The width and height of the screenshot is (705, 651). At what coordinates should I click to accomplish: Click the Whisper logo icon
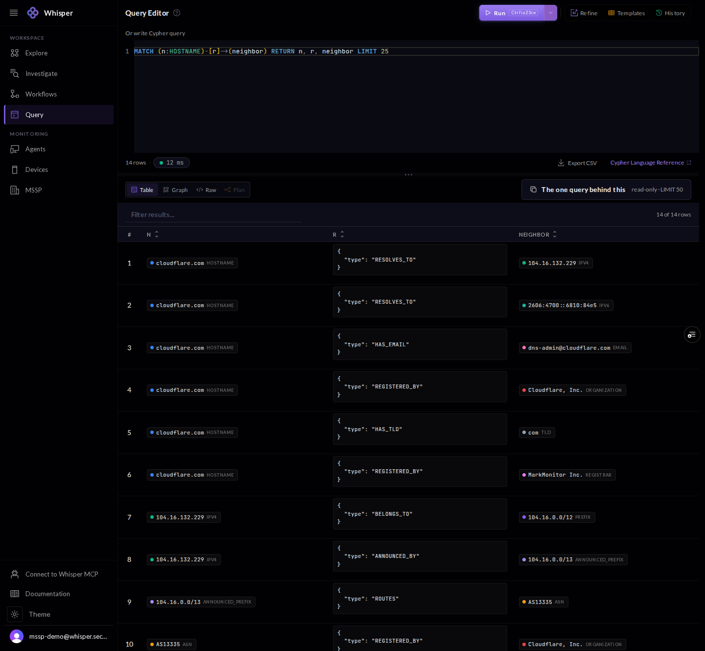[x=33, y=13]
